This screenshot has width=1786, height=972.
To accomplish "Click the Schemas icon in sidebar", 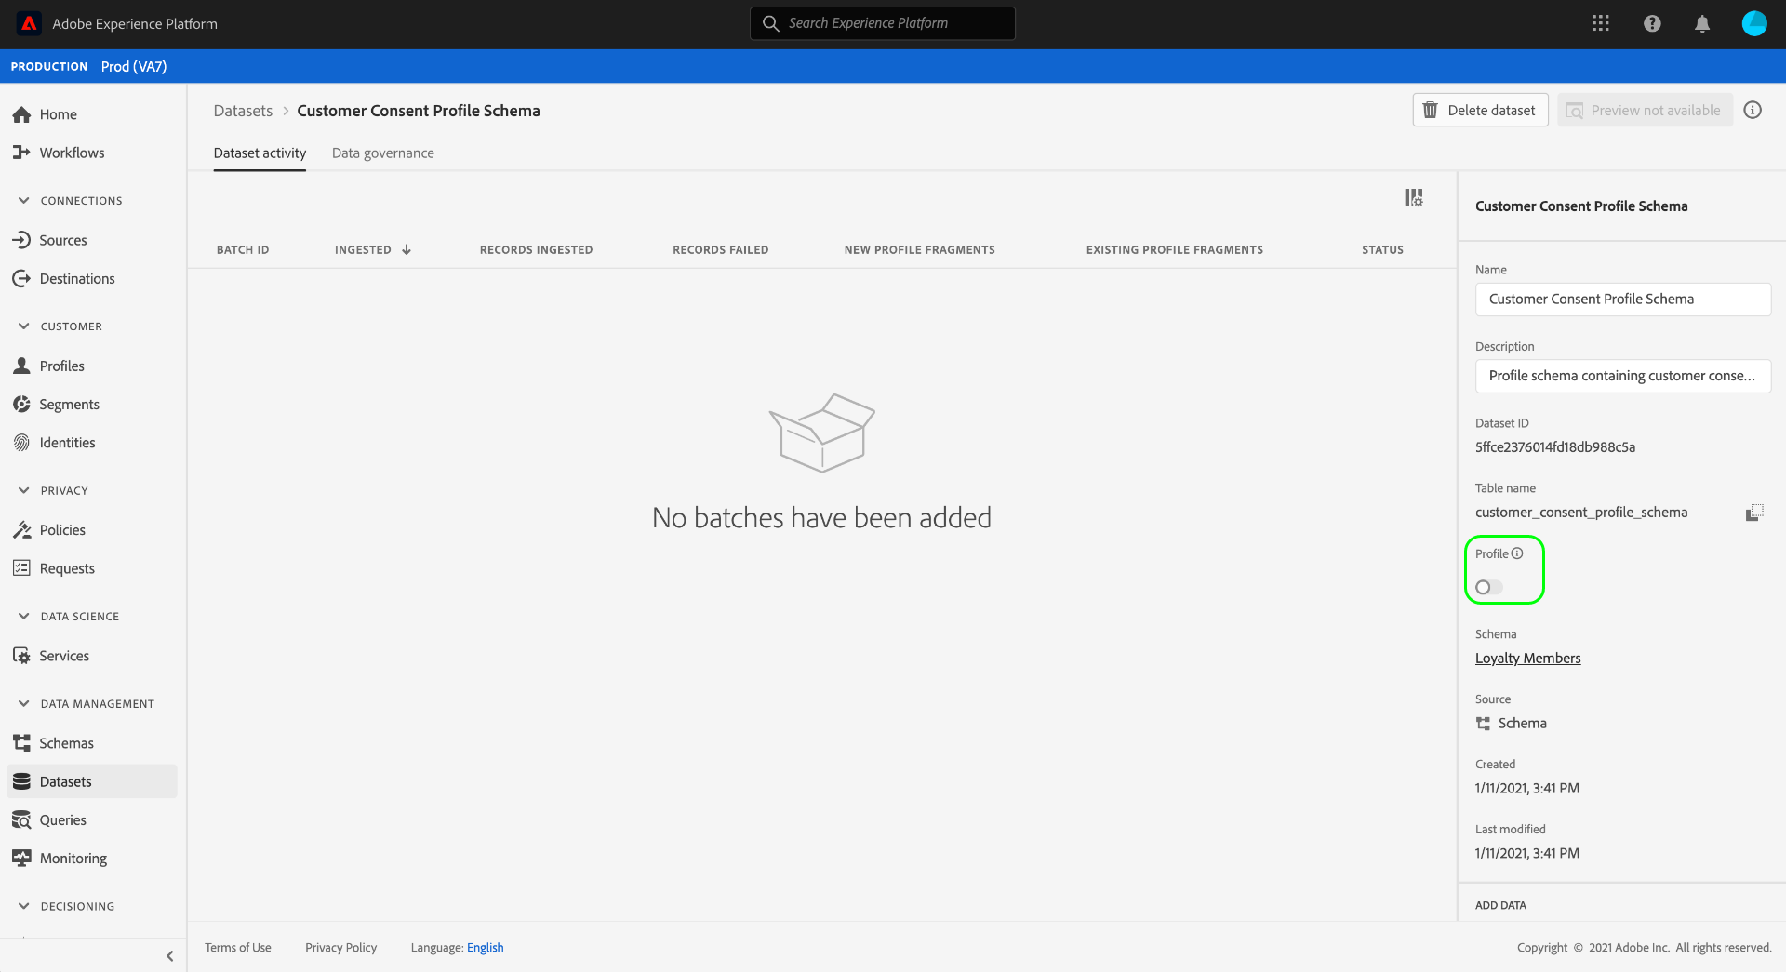I will pos(22,743).
